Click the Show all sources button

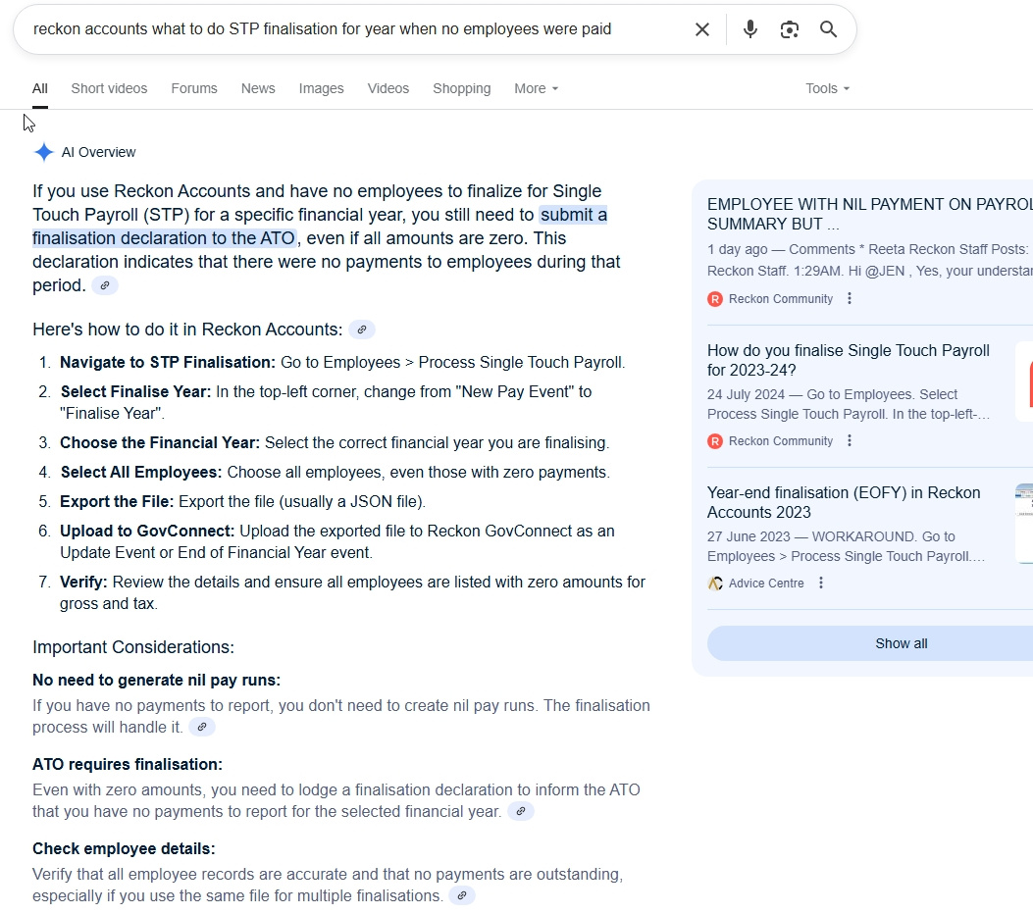870,644
